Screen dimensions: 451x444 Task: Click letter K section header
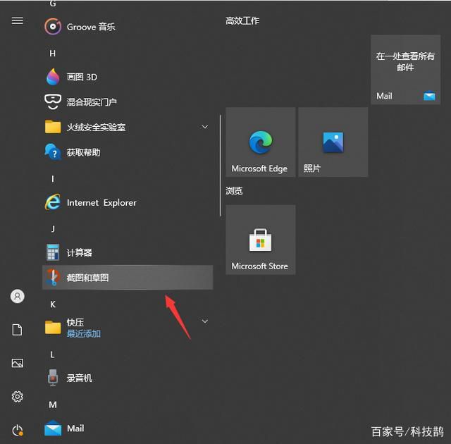(53, 304)
